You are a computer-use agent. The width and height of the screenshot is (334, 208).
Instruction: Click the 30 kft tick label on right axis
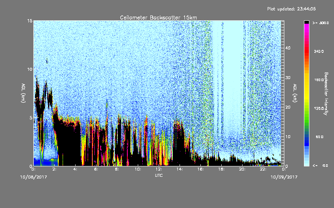[288, 78]
